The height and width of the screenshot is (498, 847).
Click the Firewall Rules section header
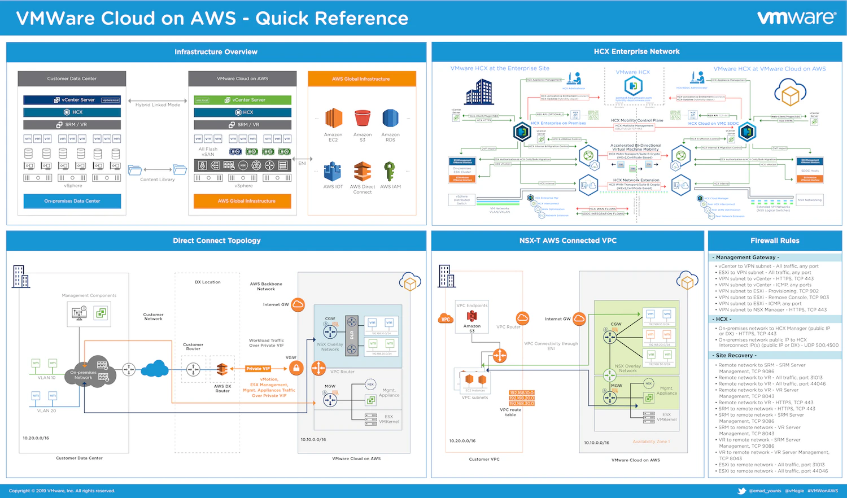pos(775,241)
